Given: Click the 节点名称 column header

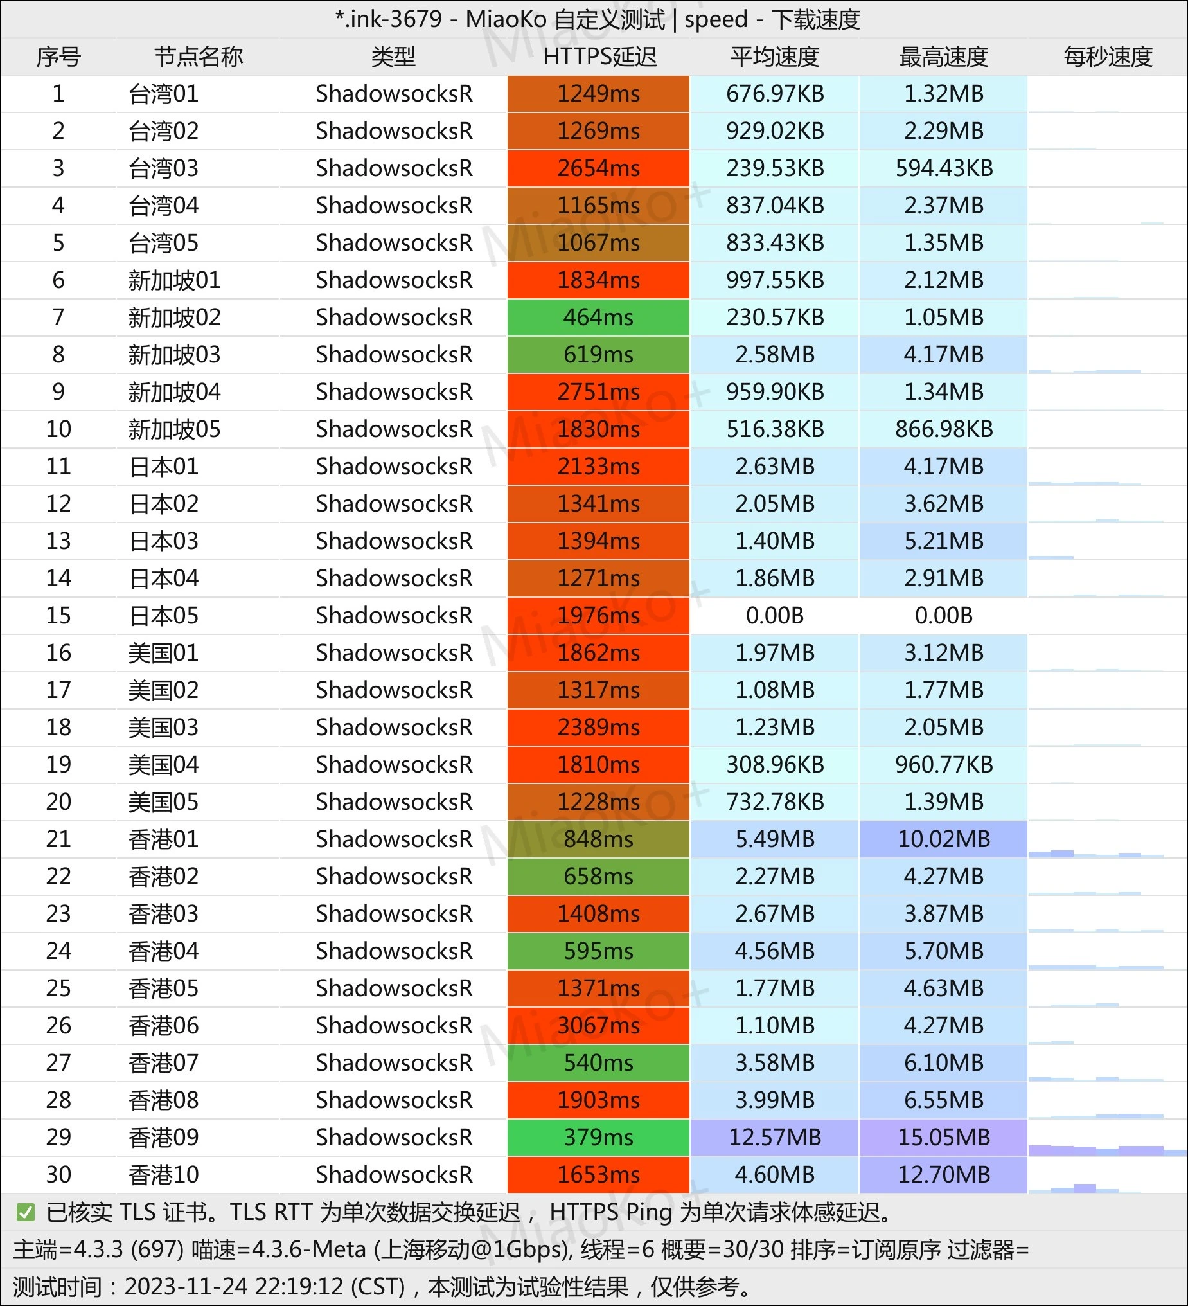Looking at the screenshot, I should click(x=199, y=57).
